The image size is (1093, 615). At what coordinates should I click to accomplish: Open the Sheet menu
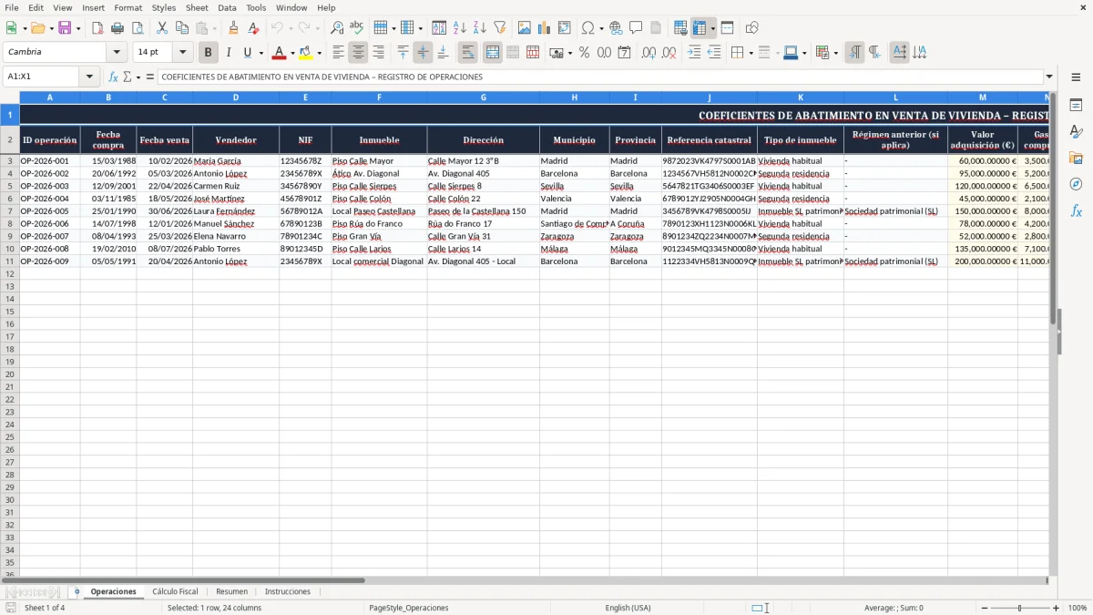coord(197,7)
